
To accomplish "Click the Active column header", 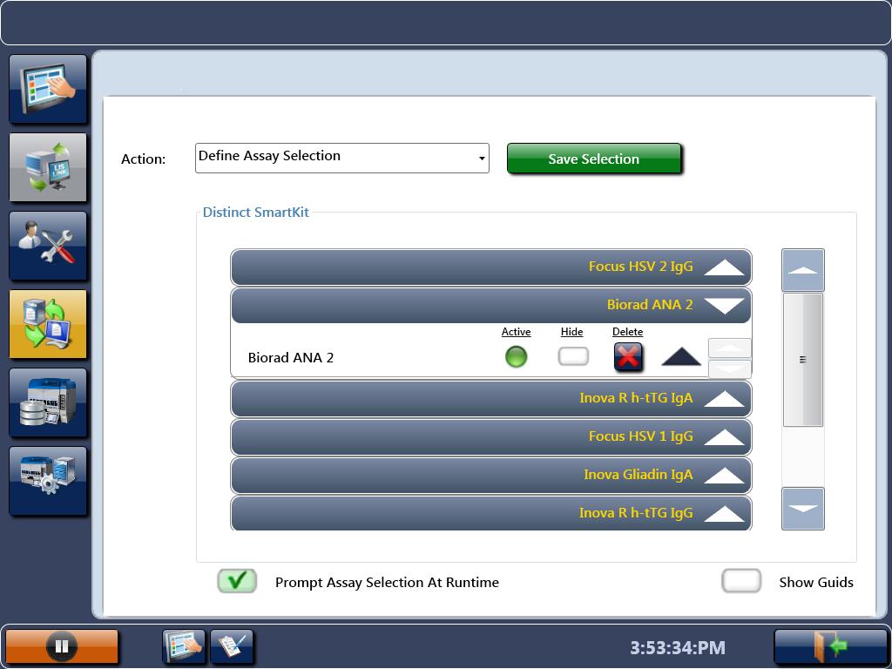I will (516, 332).
